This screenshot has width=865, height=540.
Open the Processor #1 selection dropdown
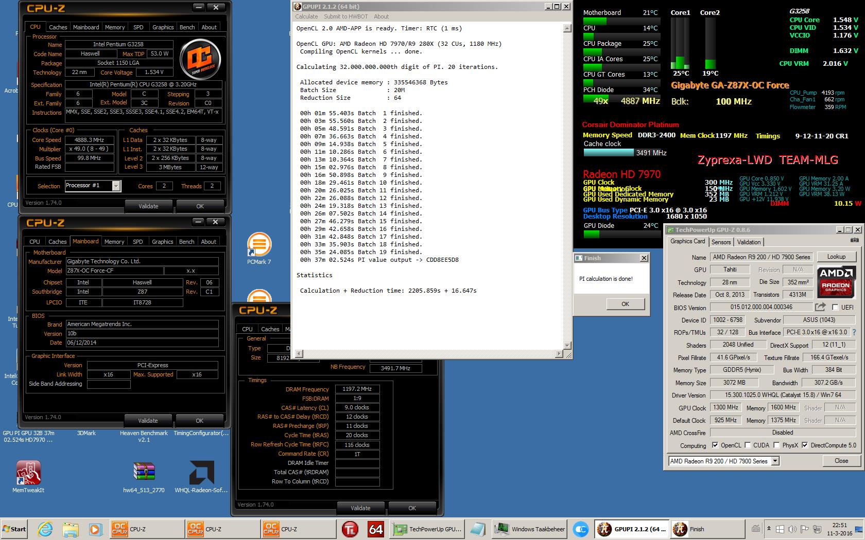116,186
